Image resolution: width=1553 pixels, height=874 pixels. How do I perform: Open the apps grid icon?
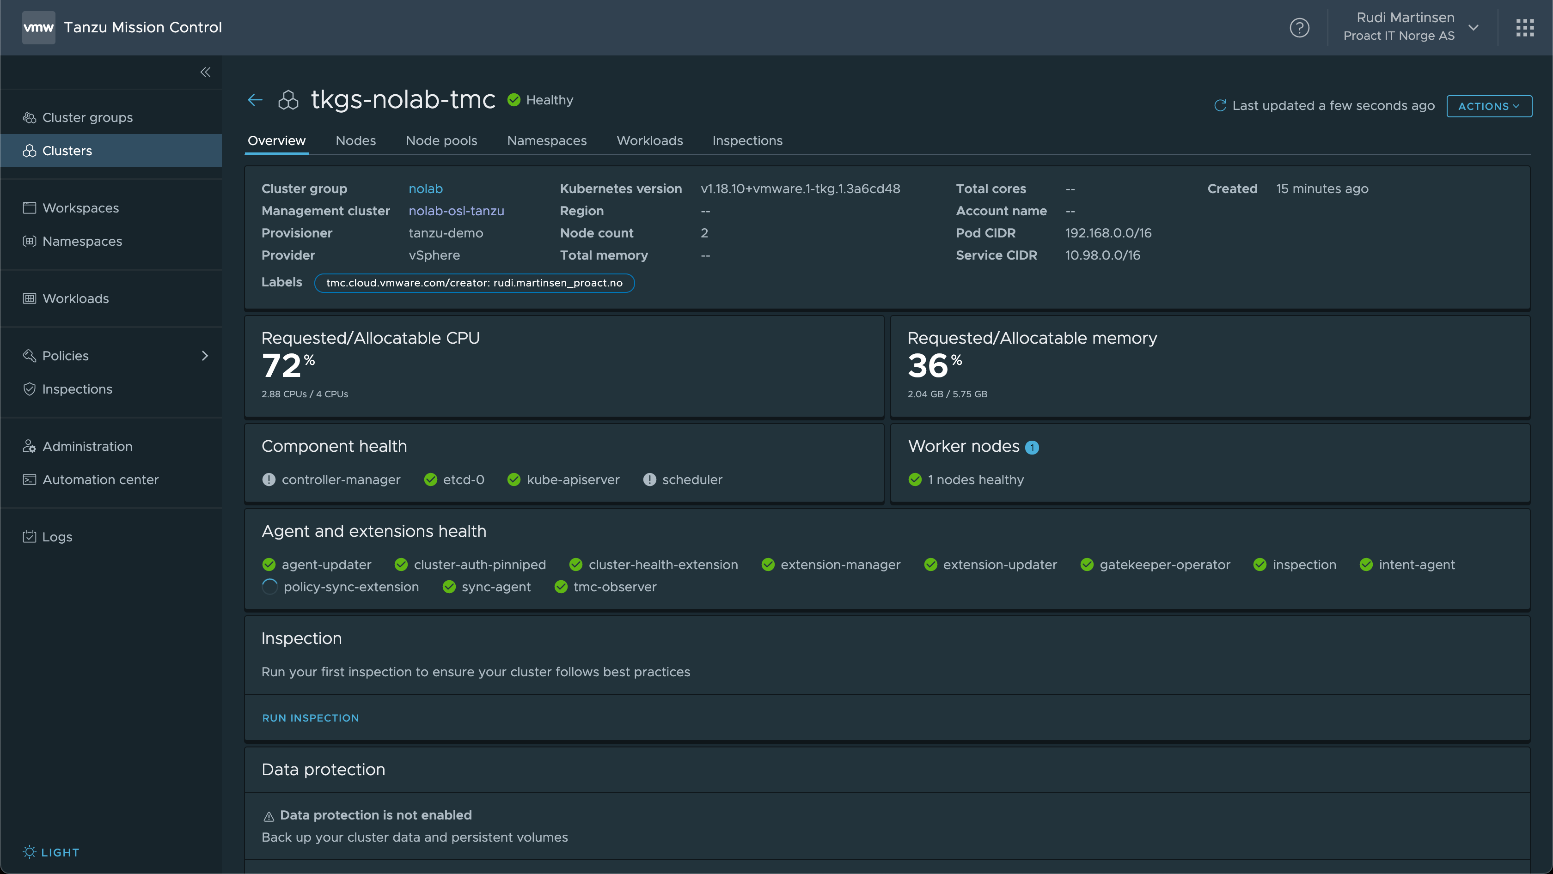point(1525,28)
